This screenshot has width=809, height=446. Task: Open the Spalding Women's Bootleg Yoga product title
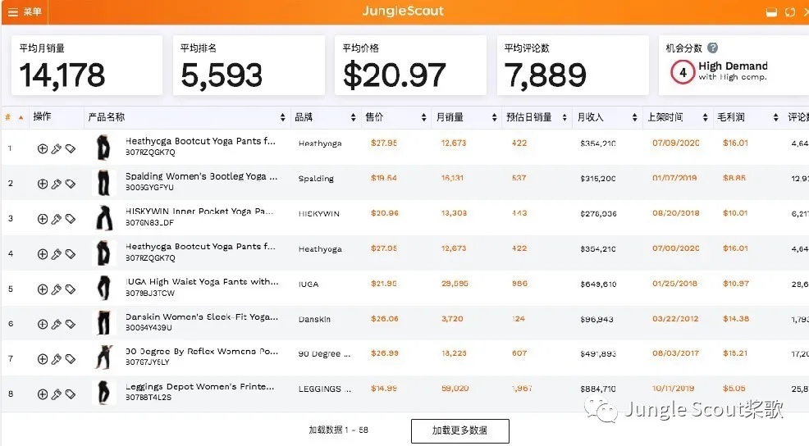(201, 176)
